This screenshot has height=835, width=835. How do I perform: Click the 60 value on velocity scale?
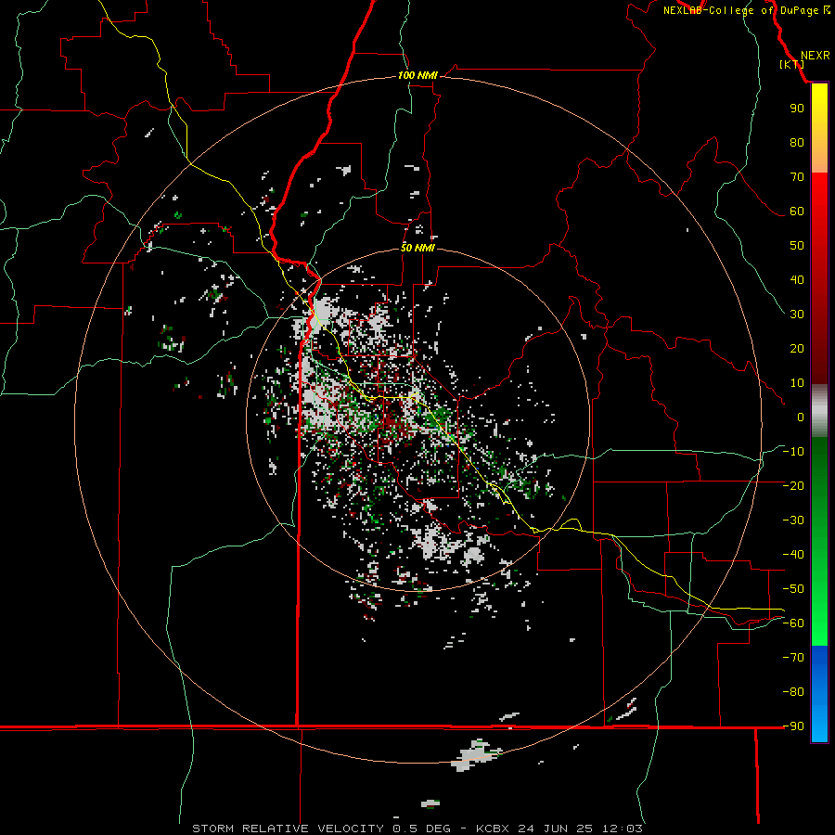point(797,211)
